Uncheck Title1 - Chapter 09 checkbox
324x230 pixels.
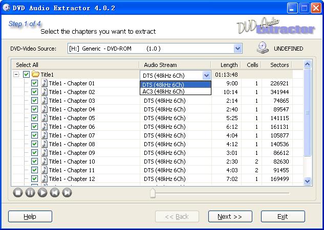(x=34, y=153)
